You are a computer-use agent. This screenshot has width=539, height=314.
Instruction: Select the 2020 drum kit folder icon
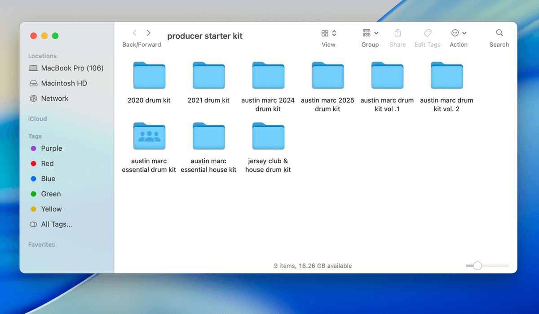pos(149,76)
